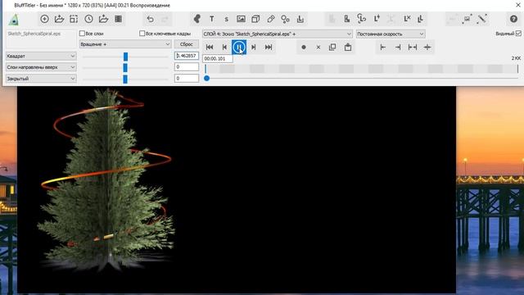Screen dimensions: 524x295
Task: Click the L layer icon with curved arrow
Action: point(362,19)
